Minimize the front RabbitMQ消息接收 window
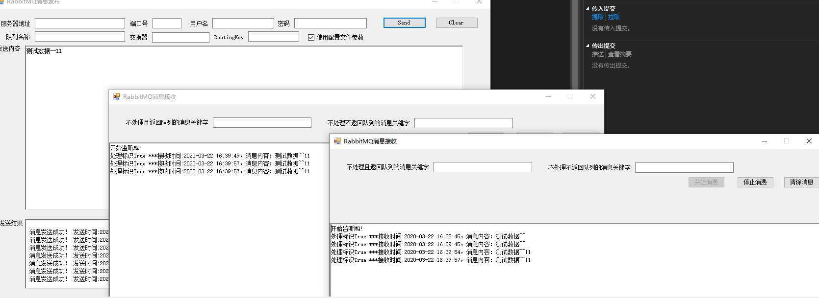This screenshot has height=298, width=819. [765, 141]
